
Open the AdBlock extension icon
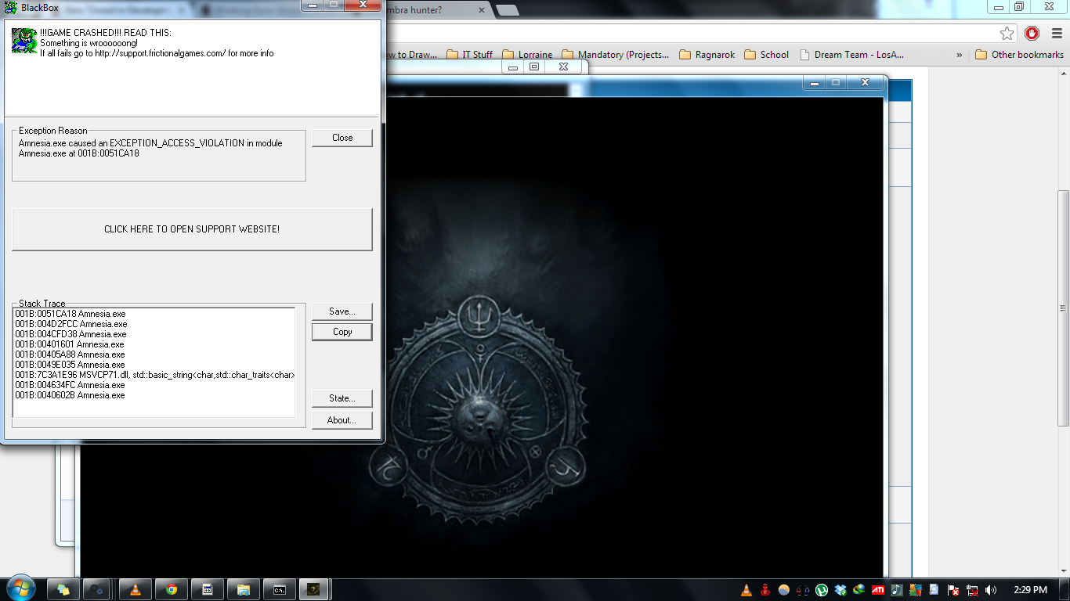(x=1032, y=33)
